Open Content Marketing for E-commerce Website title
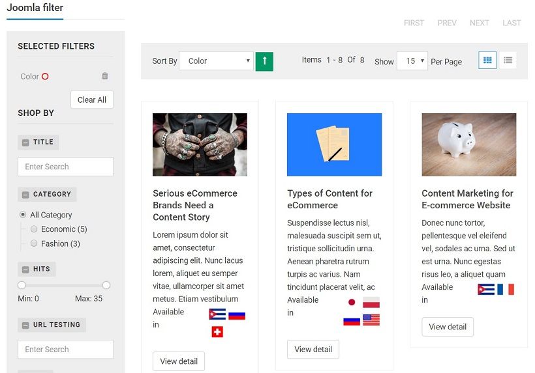The height and width of the screenshot is (373, 535). (x=467, y=199)
